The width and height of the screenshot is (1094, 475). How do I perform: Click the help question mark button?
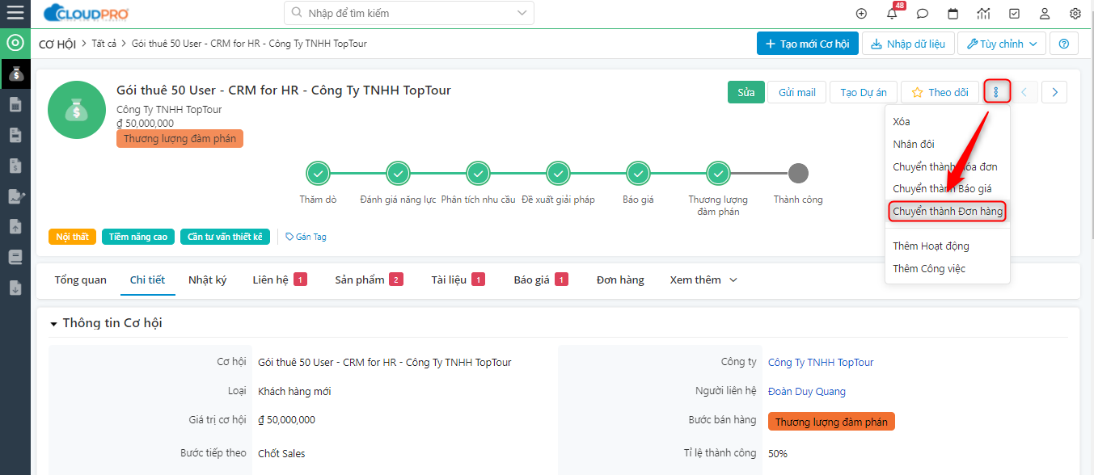(x=1064, y=44)
